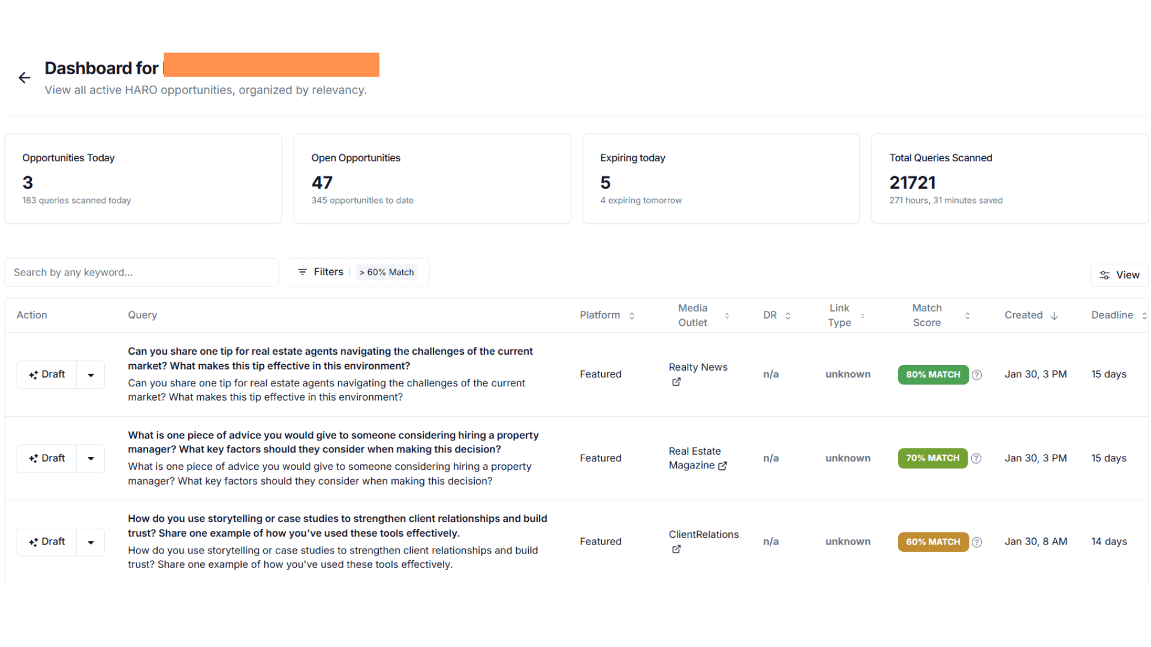Toggle sorting on the DR column
The width and height of the screenshot is (1151, 647).
(788, 315)
